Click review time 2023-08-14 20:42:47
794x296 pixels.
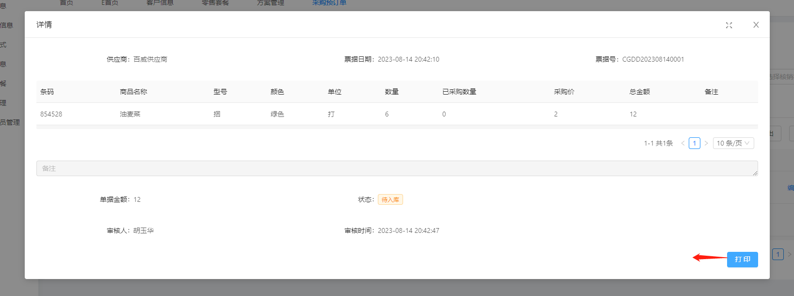click(408, 230)
